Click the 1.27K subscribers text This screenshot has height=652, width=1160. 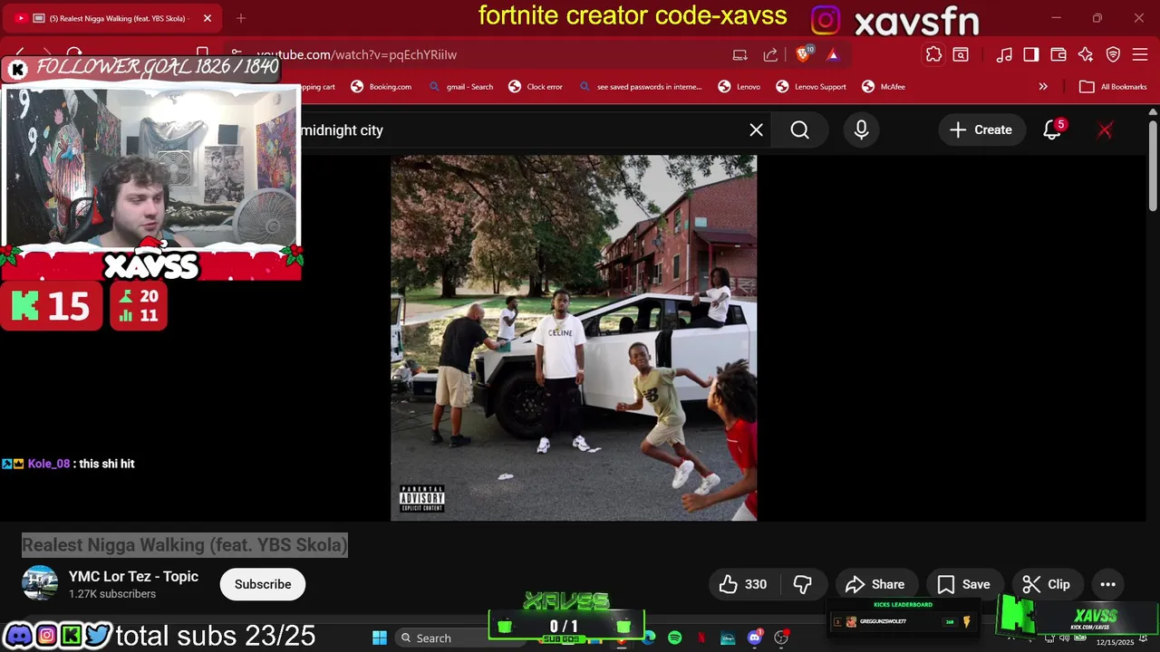(112, 594)
